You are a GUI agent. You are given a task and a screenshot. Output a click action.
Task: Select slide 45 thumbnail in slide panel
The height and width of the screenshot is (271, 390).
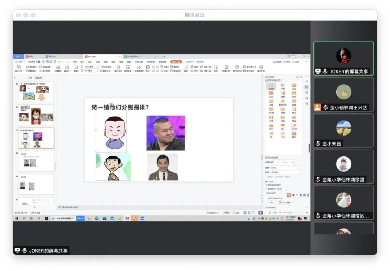(36, 161)
